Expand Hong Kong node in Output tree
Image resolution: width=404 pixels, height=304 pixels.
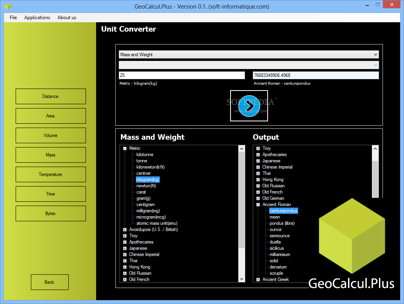tap(258, 180)
